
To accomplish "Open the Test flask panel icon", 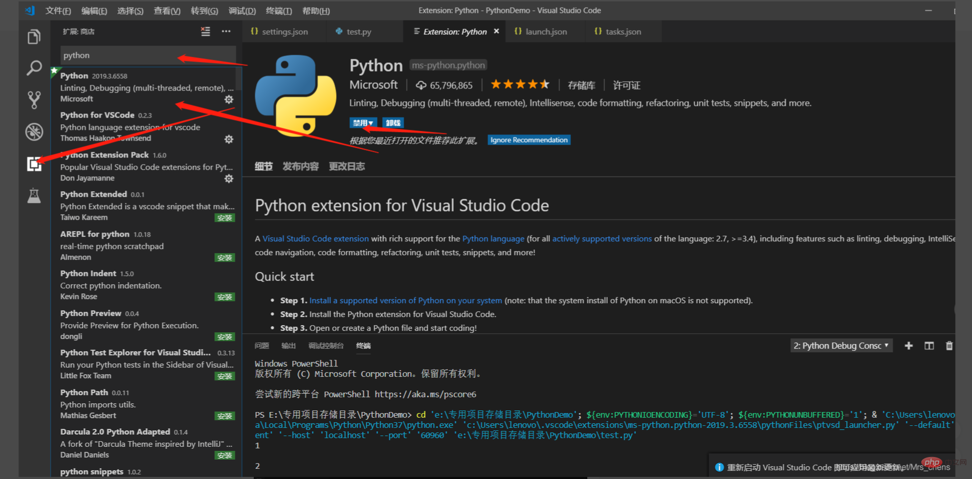I will 34,195.
